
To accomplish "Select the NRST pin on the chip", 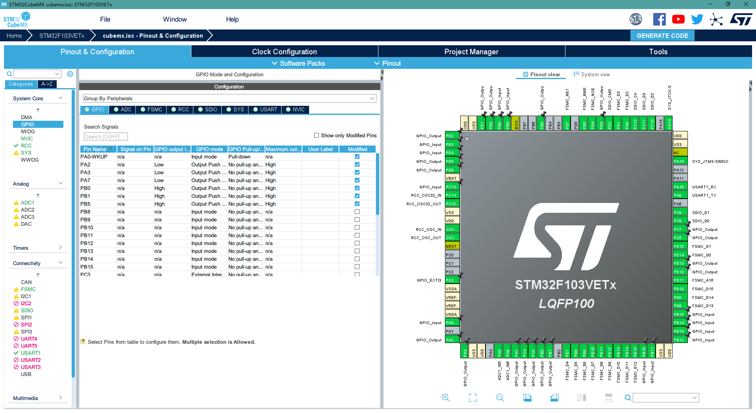I will point(452,246).
